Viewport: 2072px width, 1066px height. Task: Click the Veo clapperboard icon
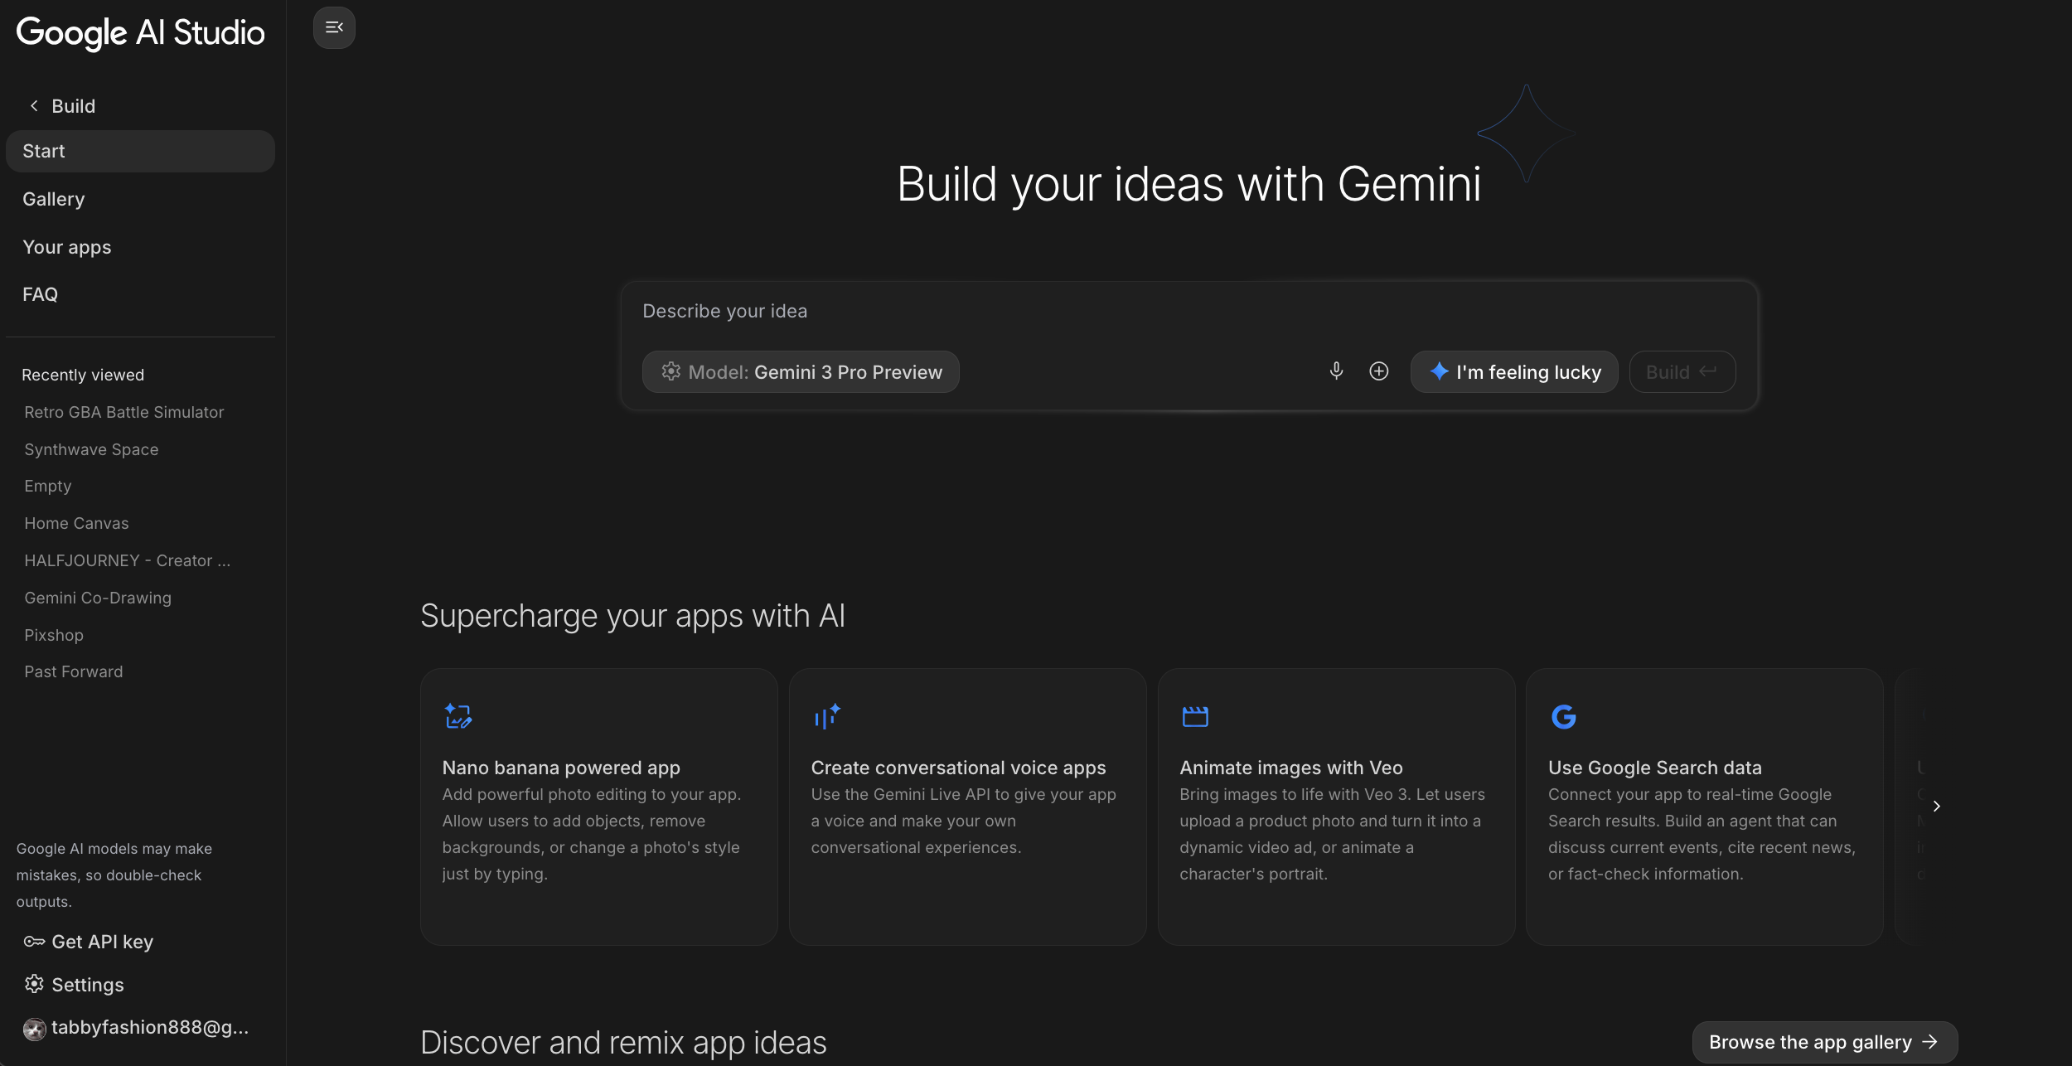[x=1195, y=716]
